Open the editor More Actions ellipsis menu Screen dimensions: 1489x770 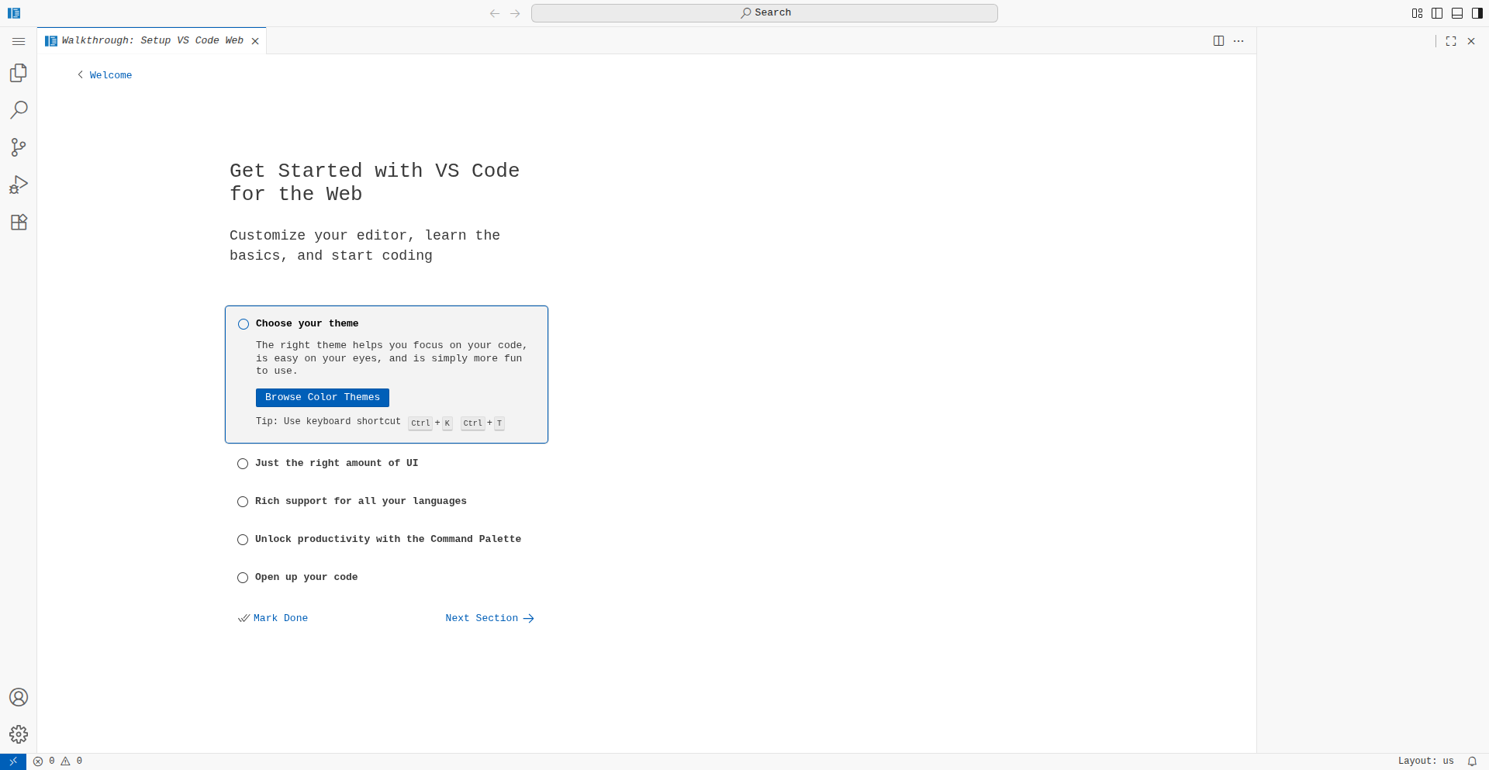[1239, 41]
